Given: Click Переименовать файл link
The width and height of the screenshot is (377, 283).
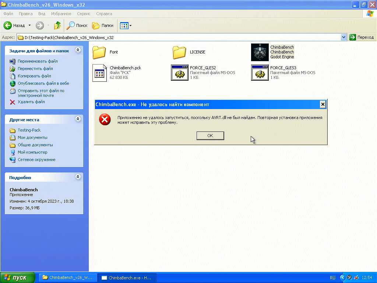Looking at the screenshot, I should [38, 61].
